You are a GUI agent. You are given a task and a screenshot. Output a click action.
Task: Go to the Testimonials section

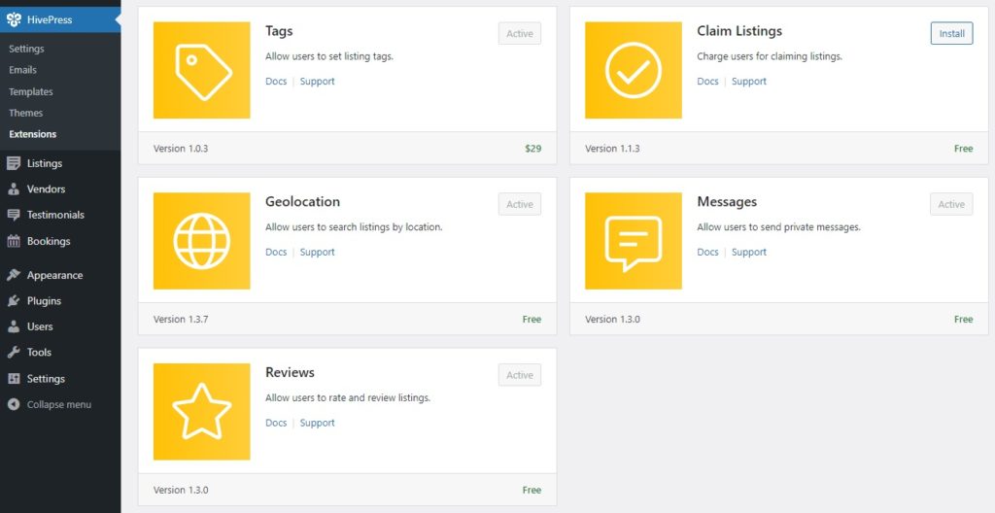pos(55,215)
